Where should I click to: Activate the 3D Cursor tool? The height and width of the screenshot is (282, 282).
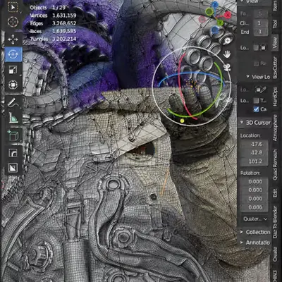pyautogui.click(x=13, y=22)
